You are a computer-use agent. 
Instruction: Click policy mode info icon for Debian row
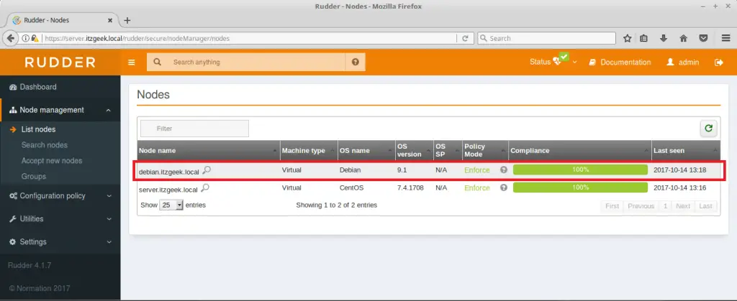point(504,170)
